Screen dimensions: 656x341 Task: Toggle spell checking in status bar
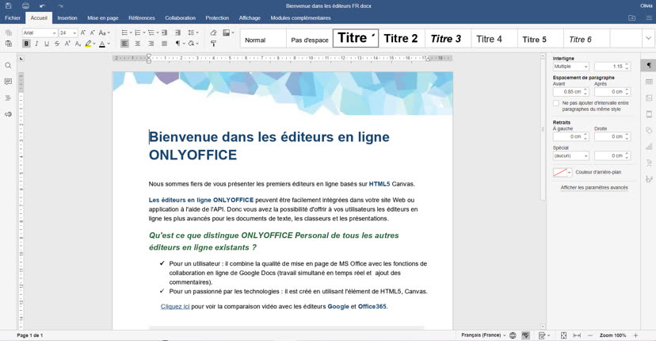pos(526,335)
